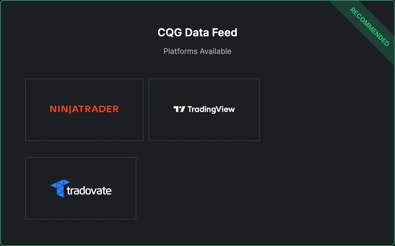Click the word RECOMMENDED on the ribbon
395x246 pixels.
(370, 27)
